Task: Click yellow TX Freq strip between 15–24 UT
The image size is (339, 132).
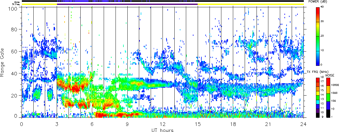Action: 251,4
